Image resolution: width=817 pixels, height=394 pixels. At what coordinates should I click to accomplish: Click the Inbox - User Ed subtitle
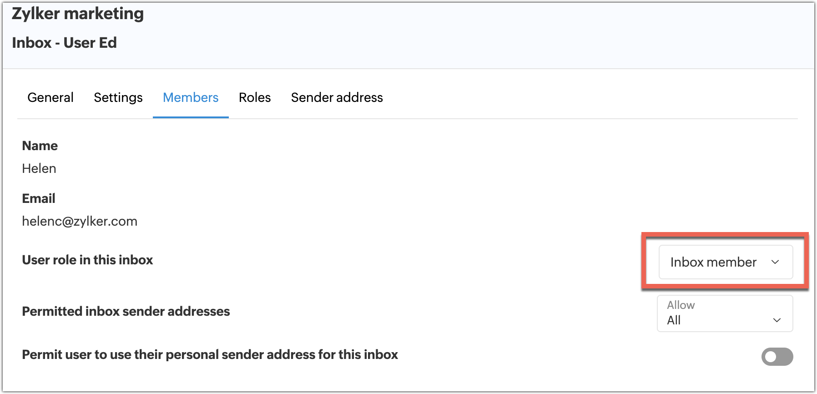pyautogui.click(x=64, y=43)
